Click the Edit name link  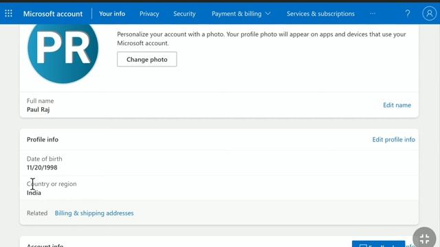(x=397, y=105)
